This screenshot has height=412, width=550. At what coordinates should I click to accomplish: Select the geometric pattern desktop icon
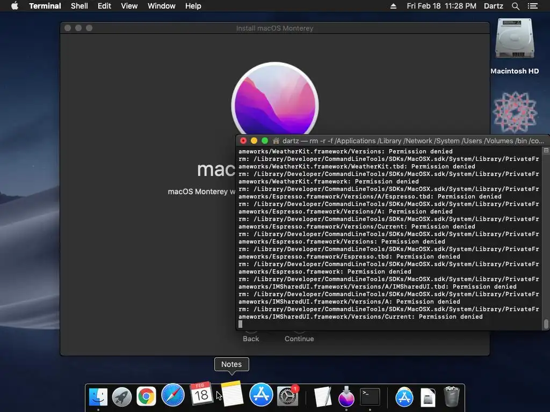point(515,112)
